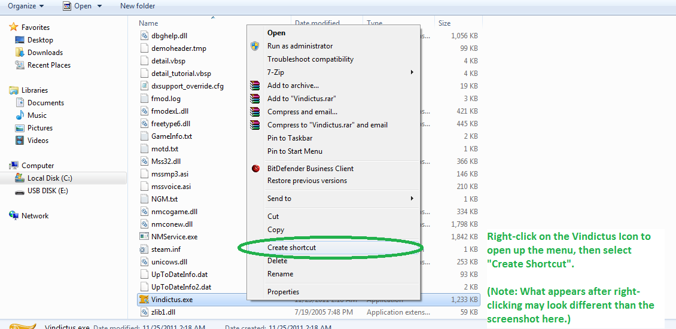Select the mssvoice.asi file name
The width and height of the screenshot is (676, 329).
click(x=170, y=186)
